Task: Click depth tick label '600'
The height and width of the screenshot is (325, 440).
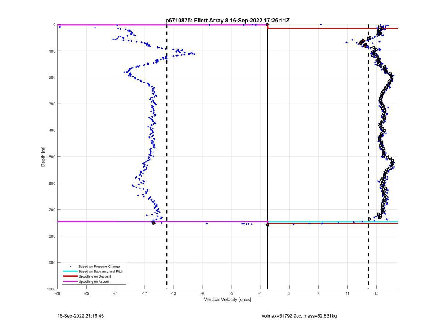Action: pos(52,183)
